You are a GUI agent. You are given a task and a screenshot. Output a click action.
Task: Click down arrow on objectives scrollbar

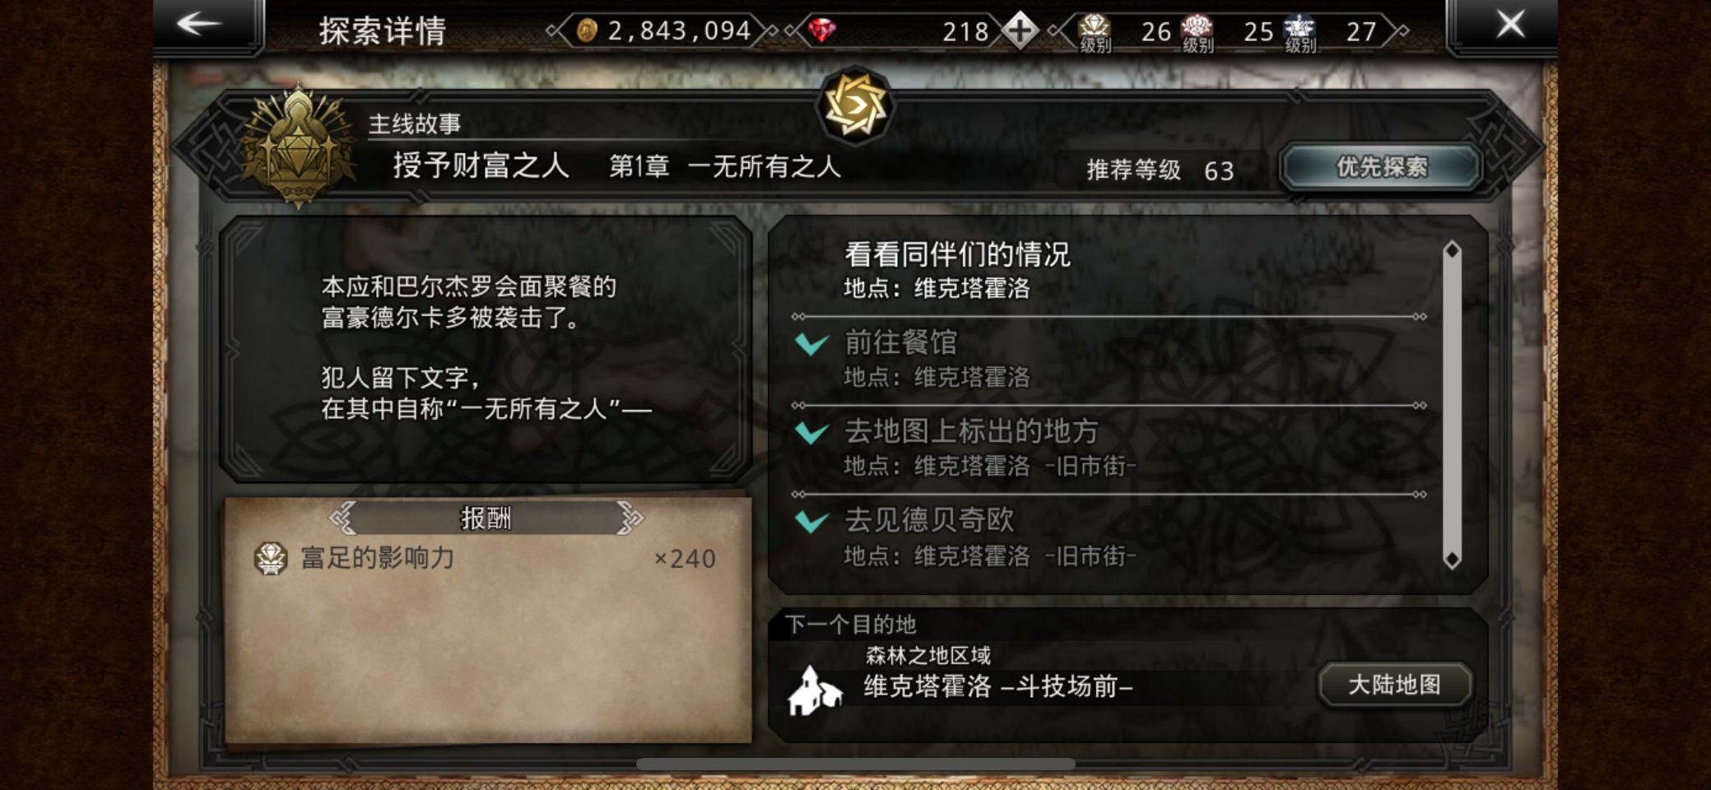1453,560
